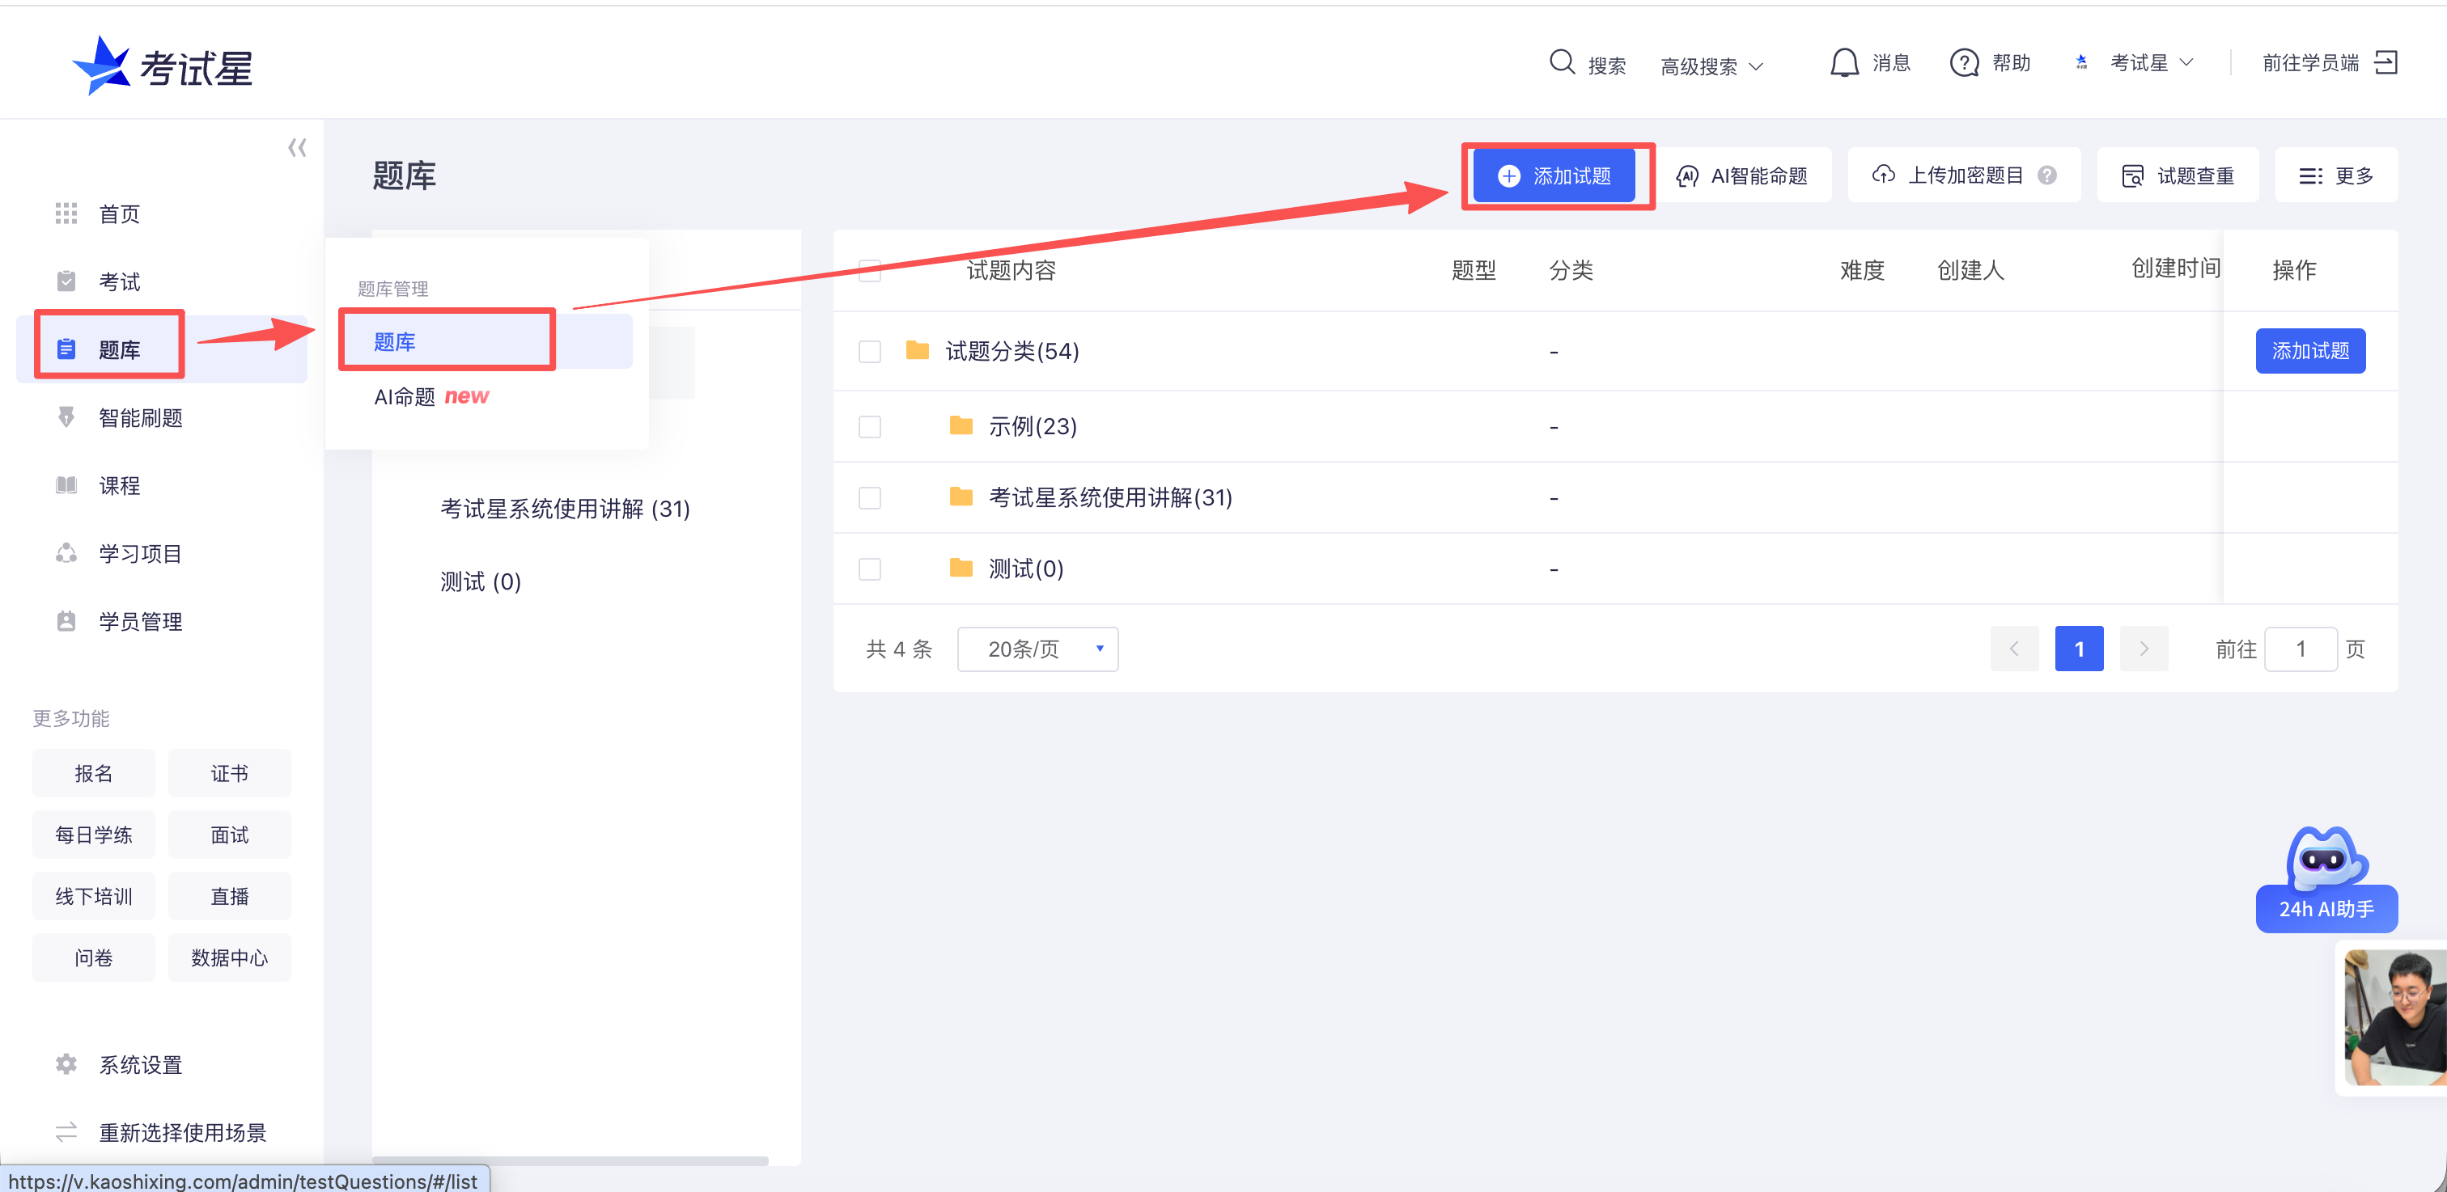
Task: Open notifications bell icon
Action: [1844, 62]
